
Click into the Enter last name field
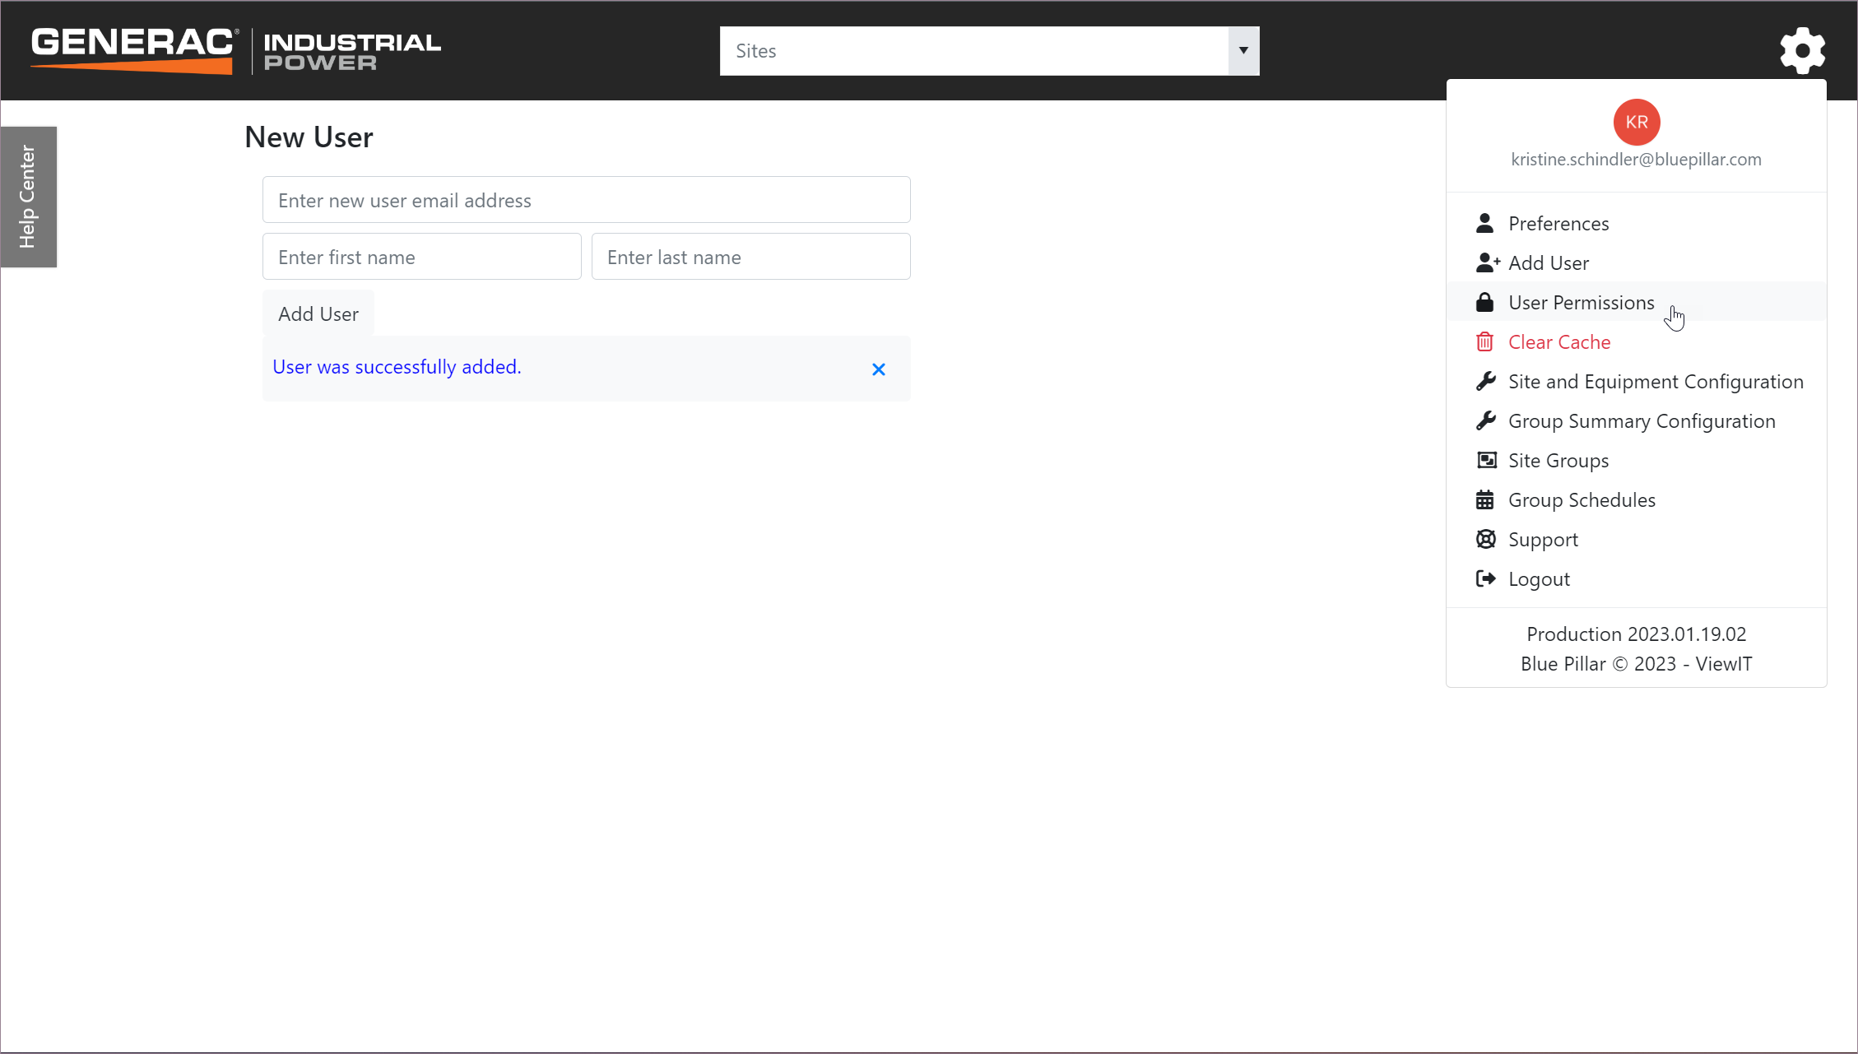750,257
